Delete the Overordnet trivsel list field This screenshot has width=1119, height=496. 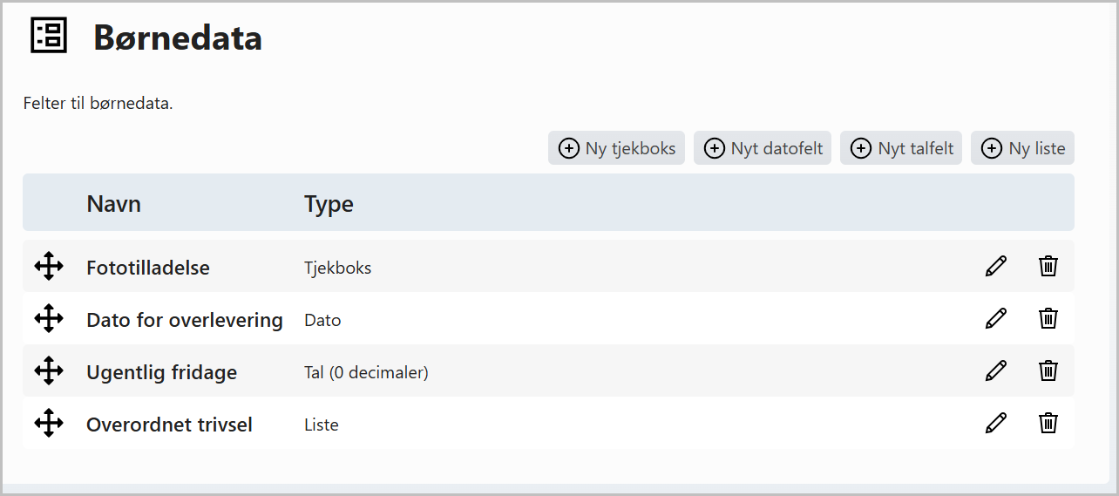click(1048, 423)
